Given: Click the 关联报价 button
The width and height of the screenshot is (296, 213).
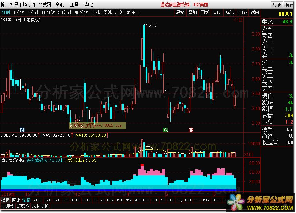Looking at the screenshot, I should pyautogui.click(x=40, y=206).
